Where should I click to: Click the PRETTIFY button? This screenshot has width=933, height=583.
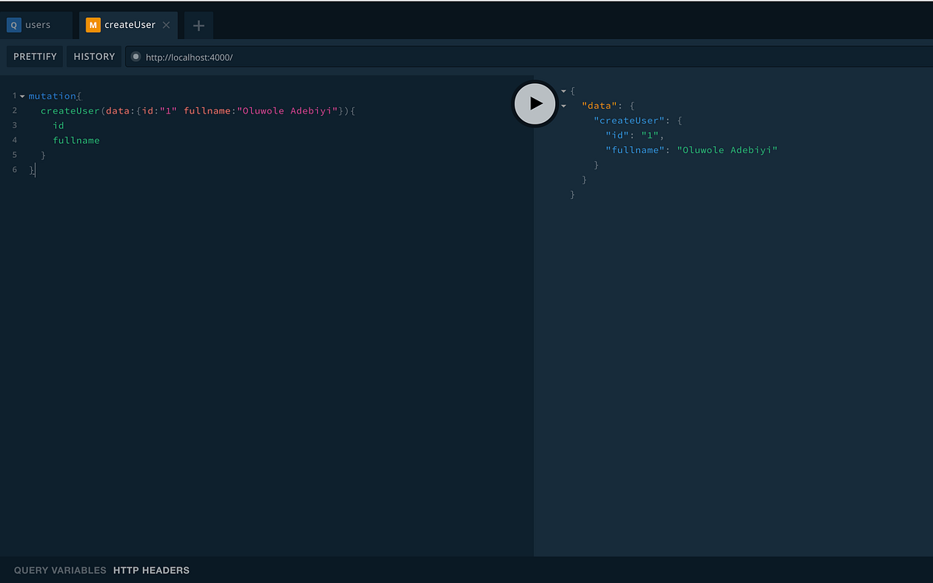pos(35,57)
